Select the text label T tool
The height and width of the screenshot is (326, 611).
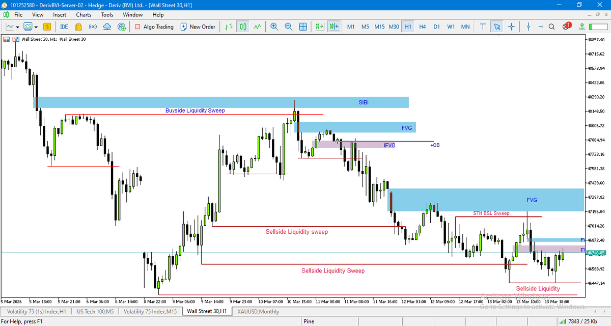482,26
